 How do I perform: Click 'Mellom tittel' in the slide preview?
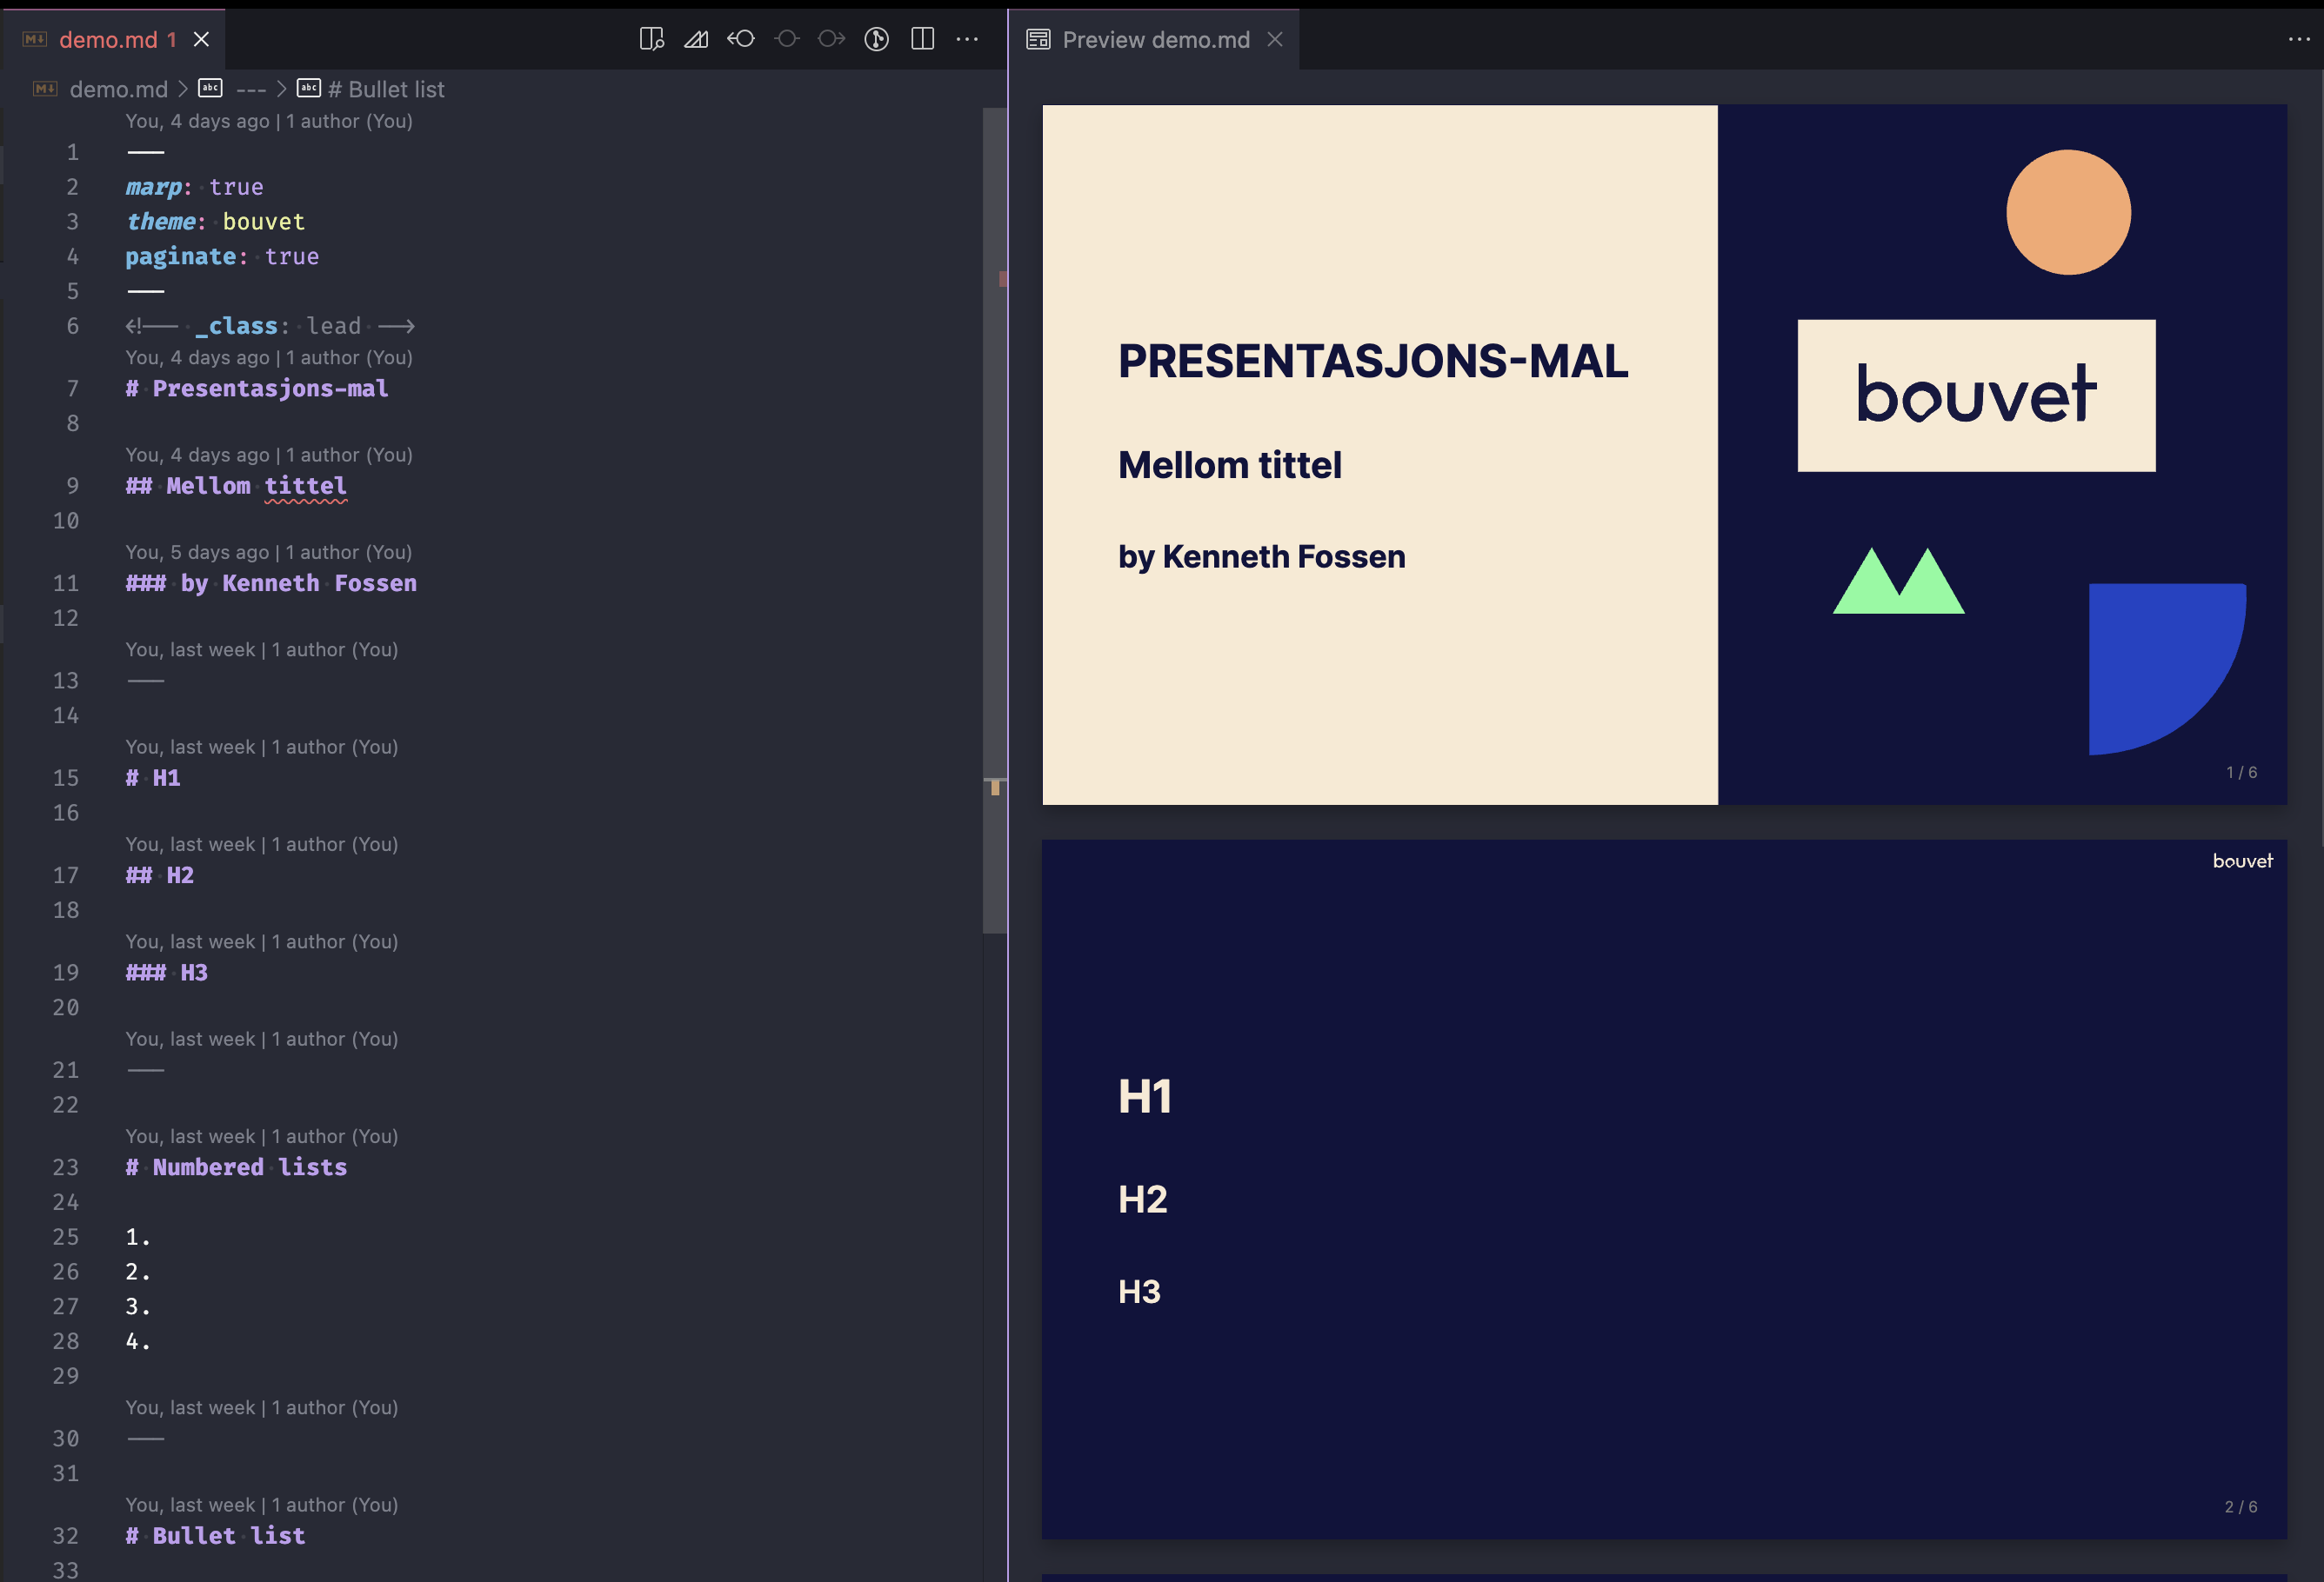pyautogui.click(x=1230, y=466)
